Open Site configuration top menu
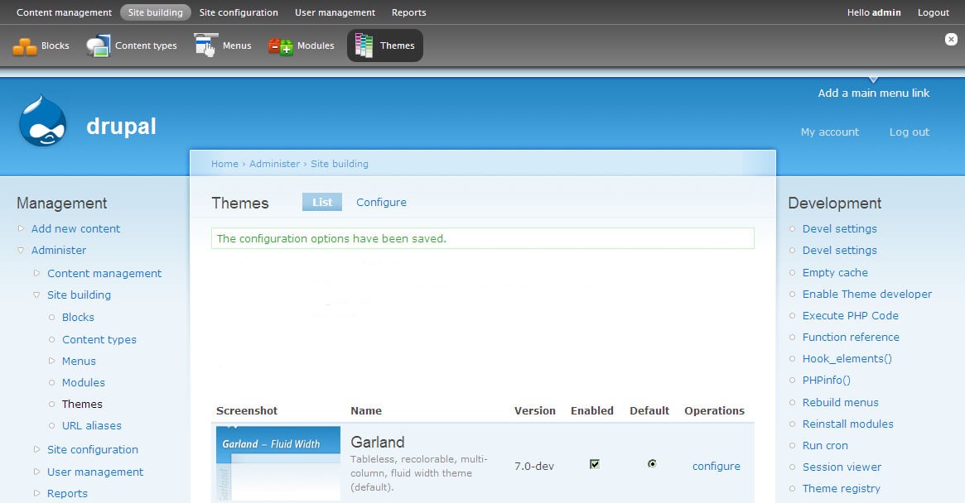The height and width of the screenshot is (503, 965). click(239, 12)
